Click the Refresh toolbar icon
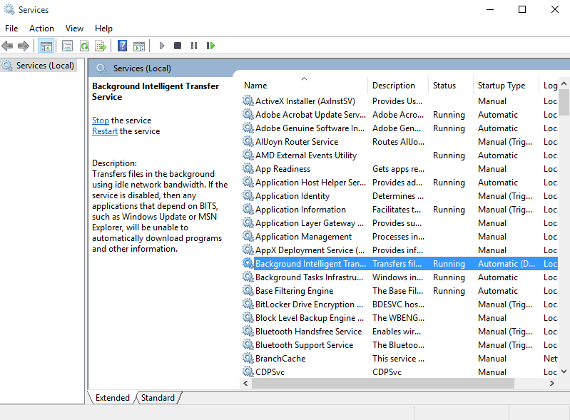Screen dimensions: 570x420 point(84,46)
